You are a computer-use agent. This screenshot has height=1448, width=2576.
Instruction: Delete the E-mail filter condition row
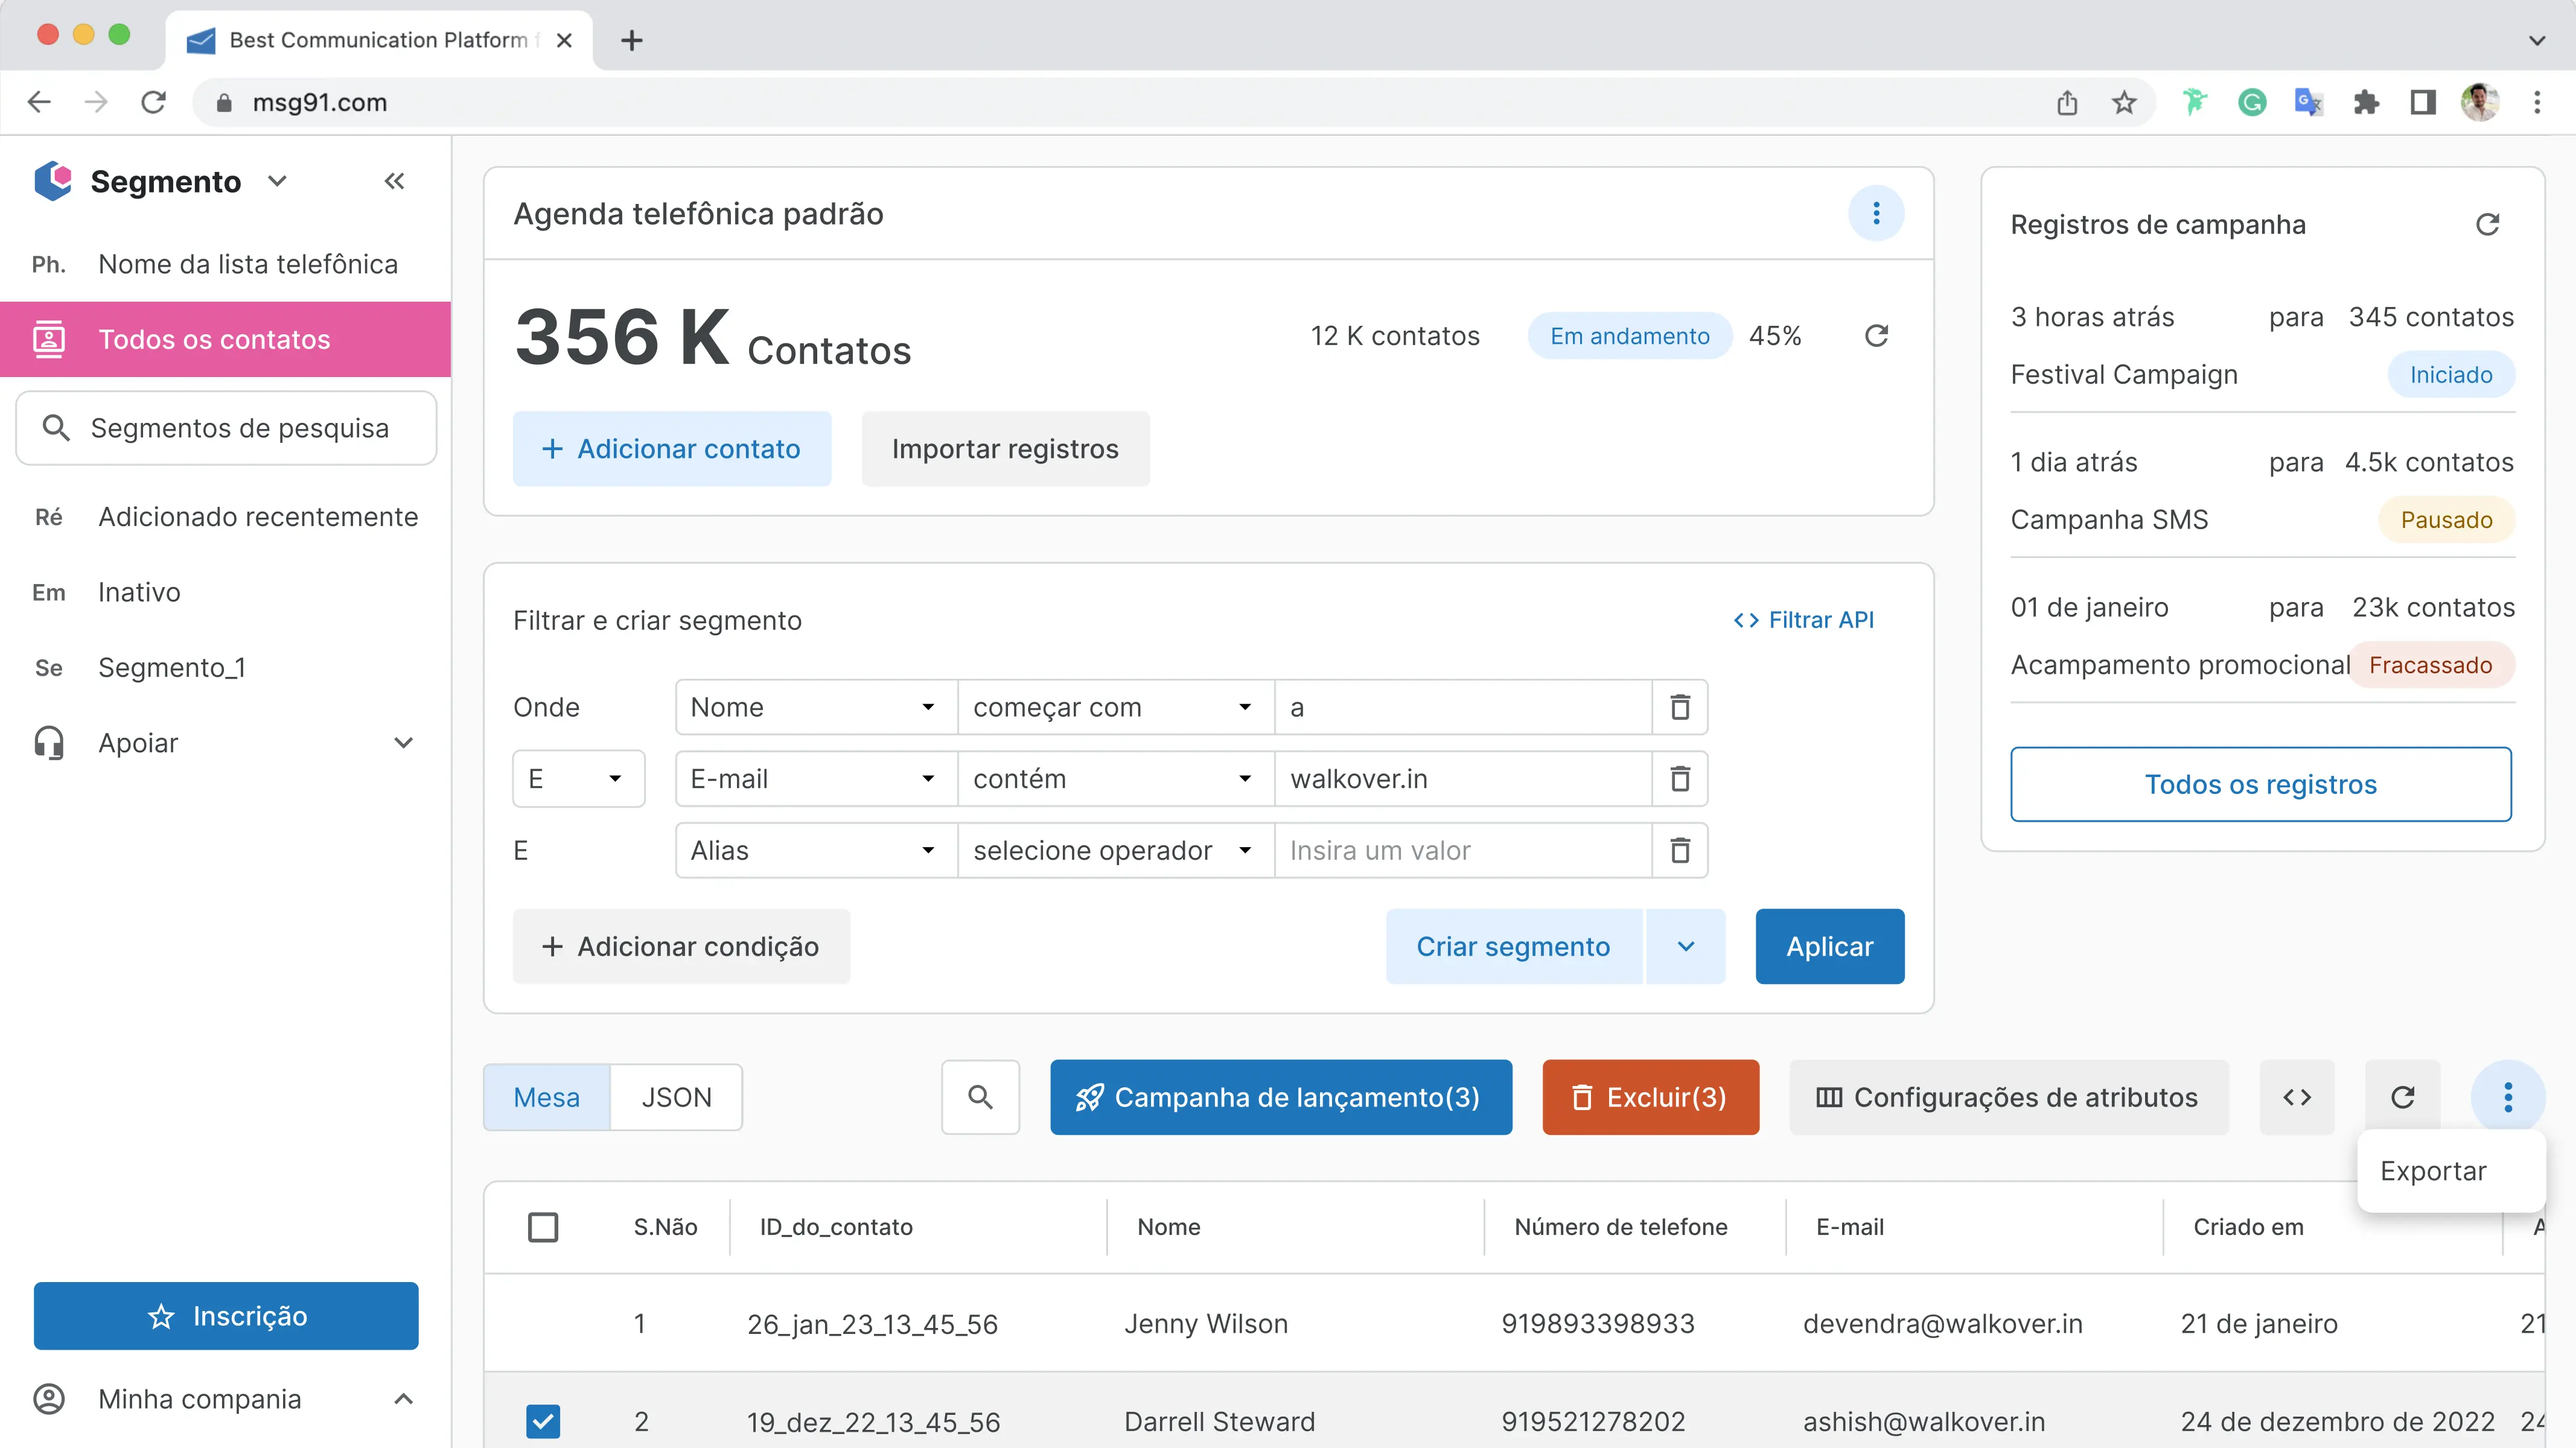(x=1680, y=778)
